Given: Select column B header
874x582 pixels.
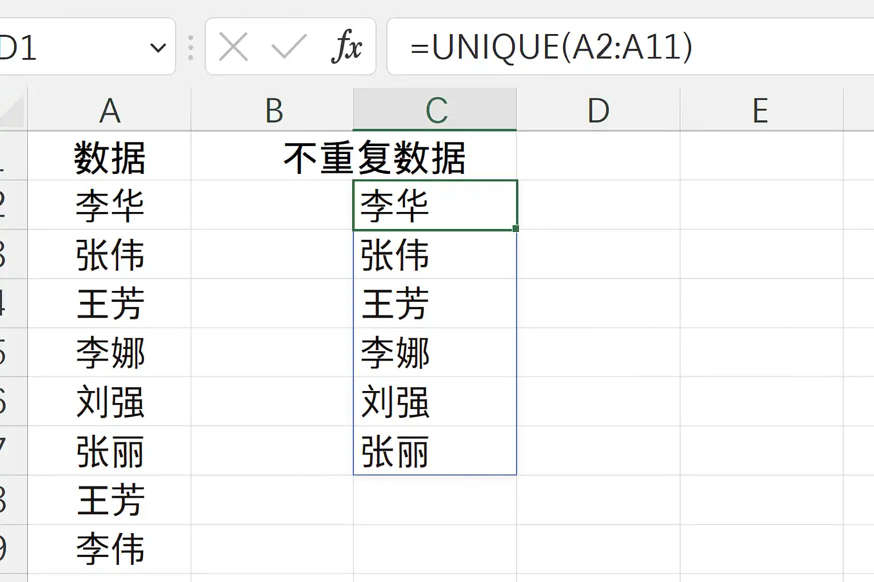Looking at the screenshot, I should 272,110.
